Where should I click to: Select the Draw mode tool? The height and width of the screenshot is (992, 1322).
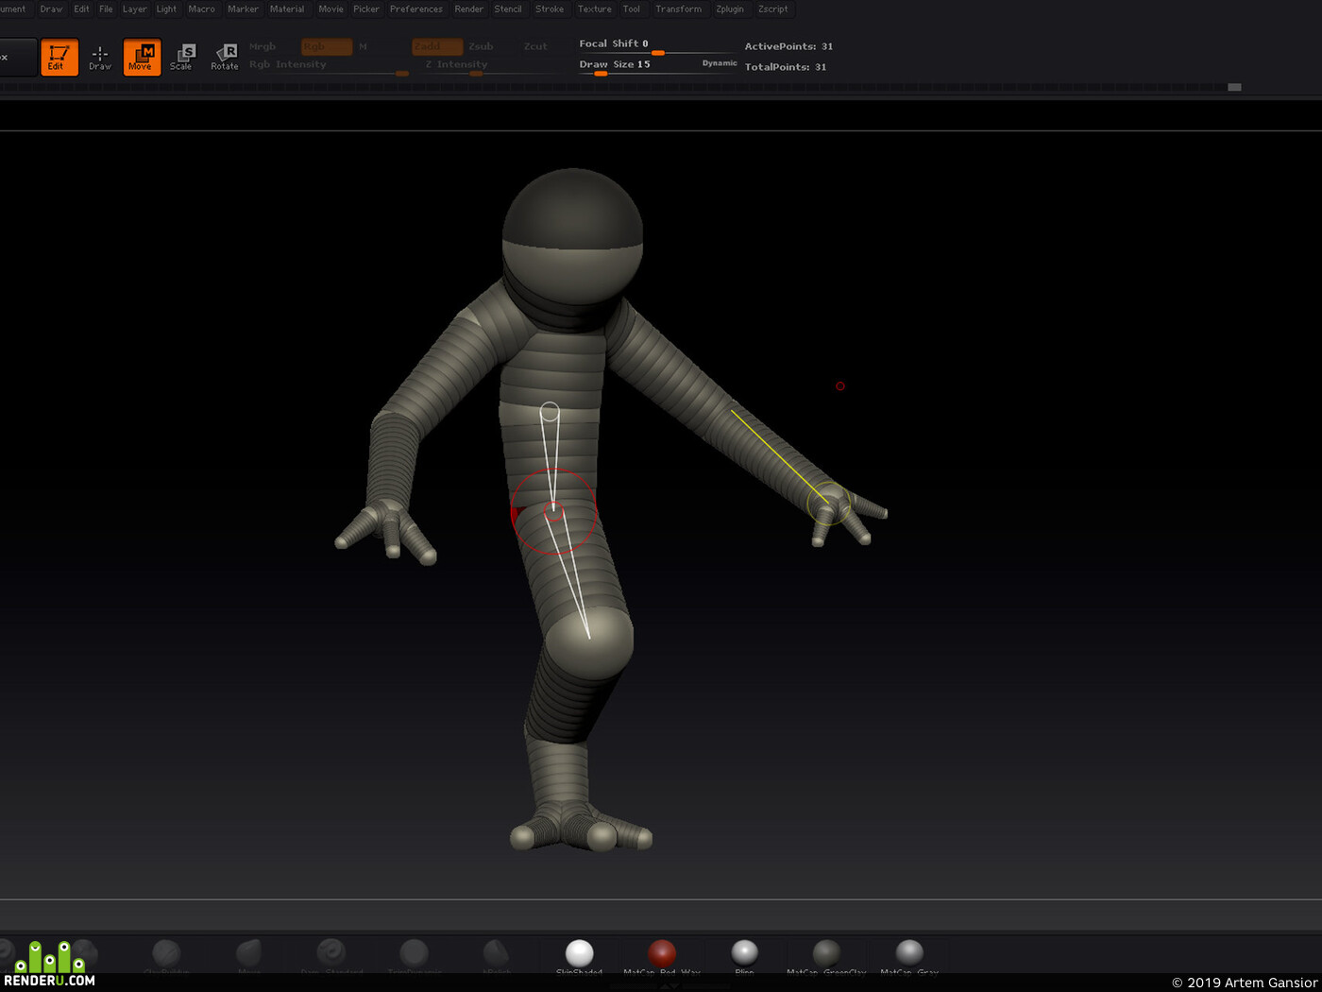[x=100, y=57]
